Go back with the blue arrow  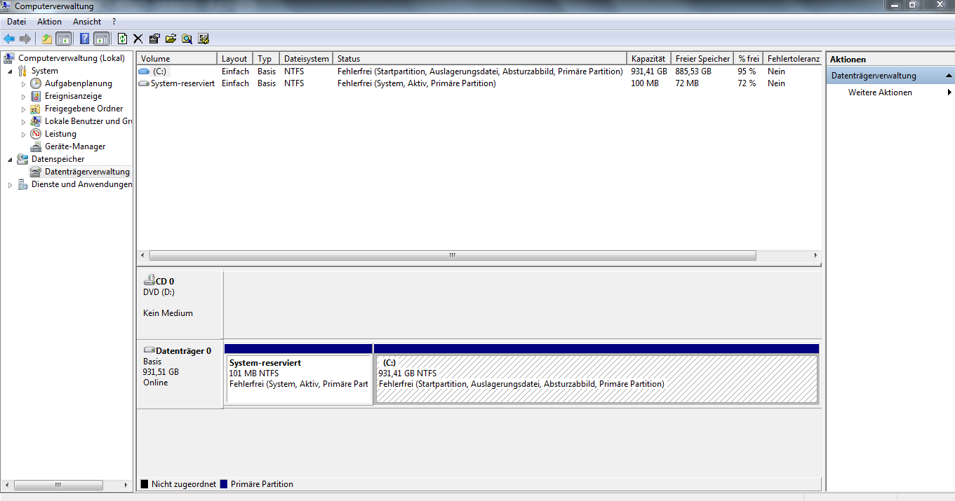[x=9, y=39]
